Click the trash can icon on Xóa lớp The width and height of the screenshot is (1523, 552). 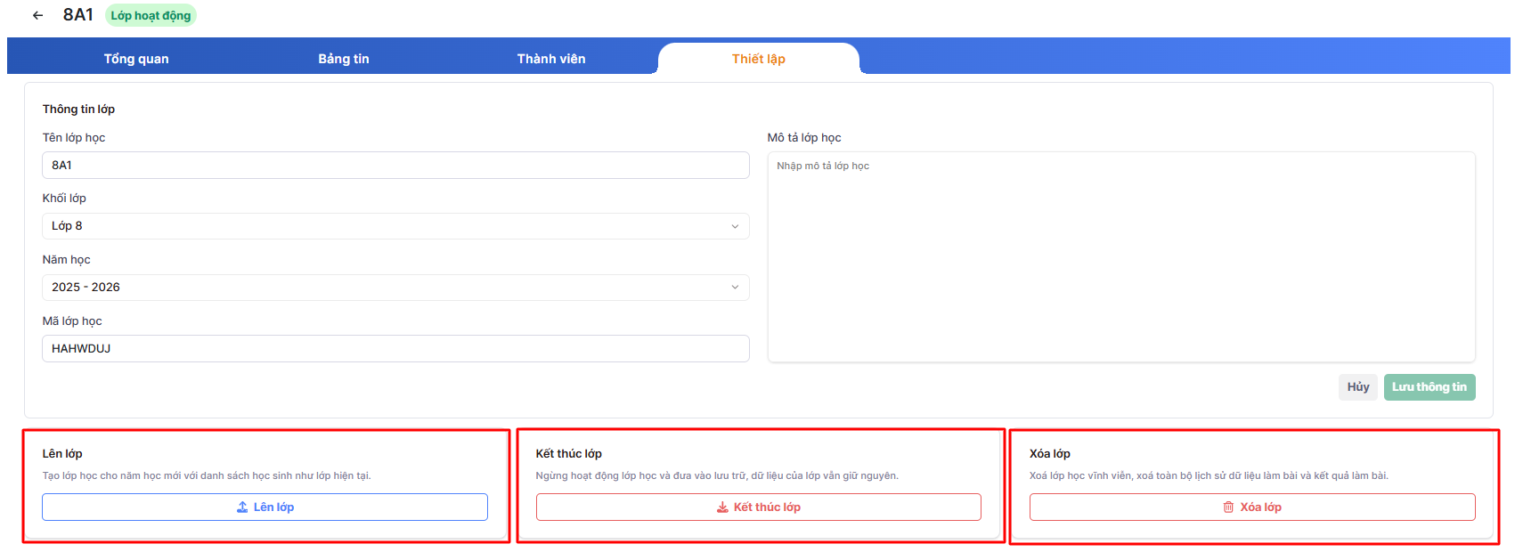pos(1228,507)
